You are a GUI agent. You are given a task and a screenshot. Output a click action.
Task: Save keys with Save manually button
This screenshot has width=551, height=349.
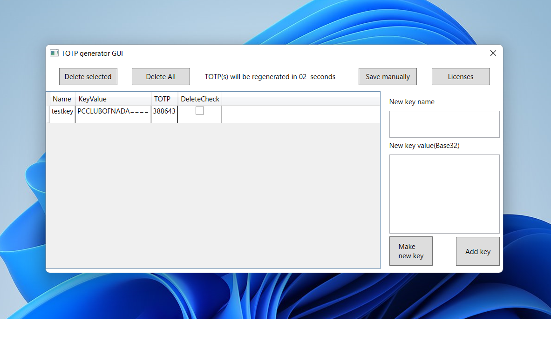pyautogui.click(x=388, y=77)
